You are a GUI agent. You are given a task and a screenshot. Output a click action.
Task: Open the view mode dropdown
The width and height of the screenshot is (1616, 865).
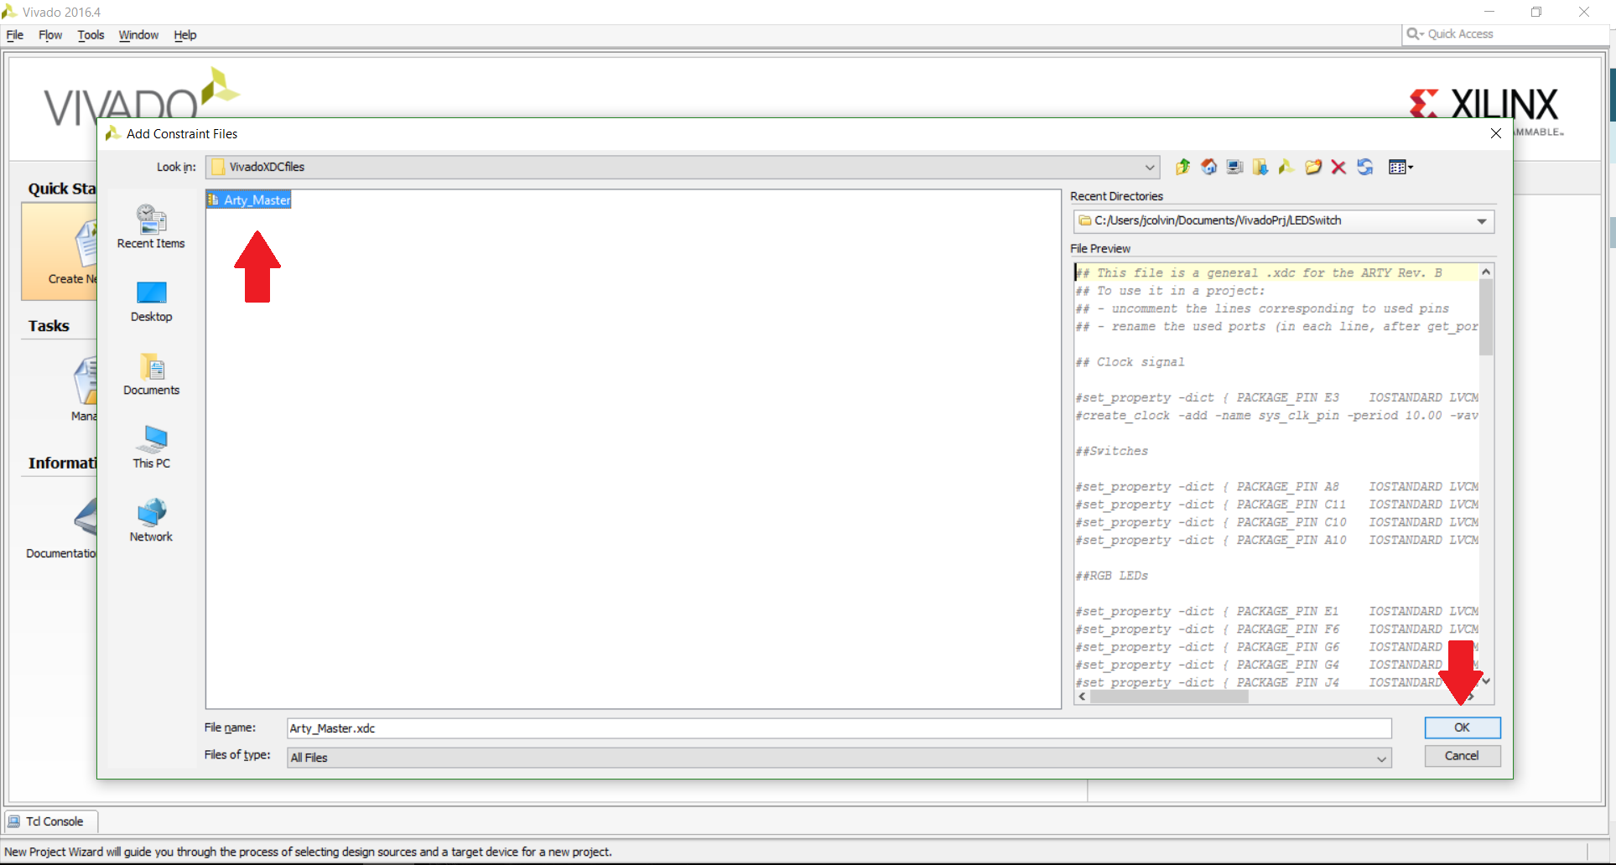1400,167
